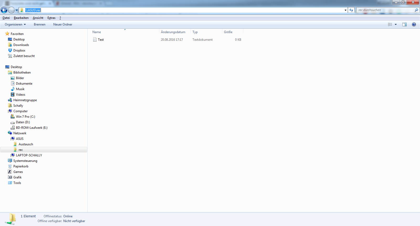Click the search magnifier icon
This screenshot has width=420, height=226.
[x=416, y=10]
